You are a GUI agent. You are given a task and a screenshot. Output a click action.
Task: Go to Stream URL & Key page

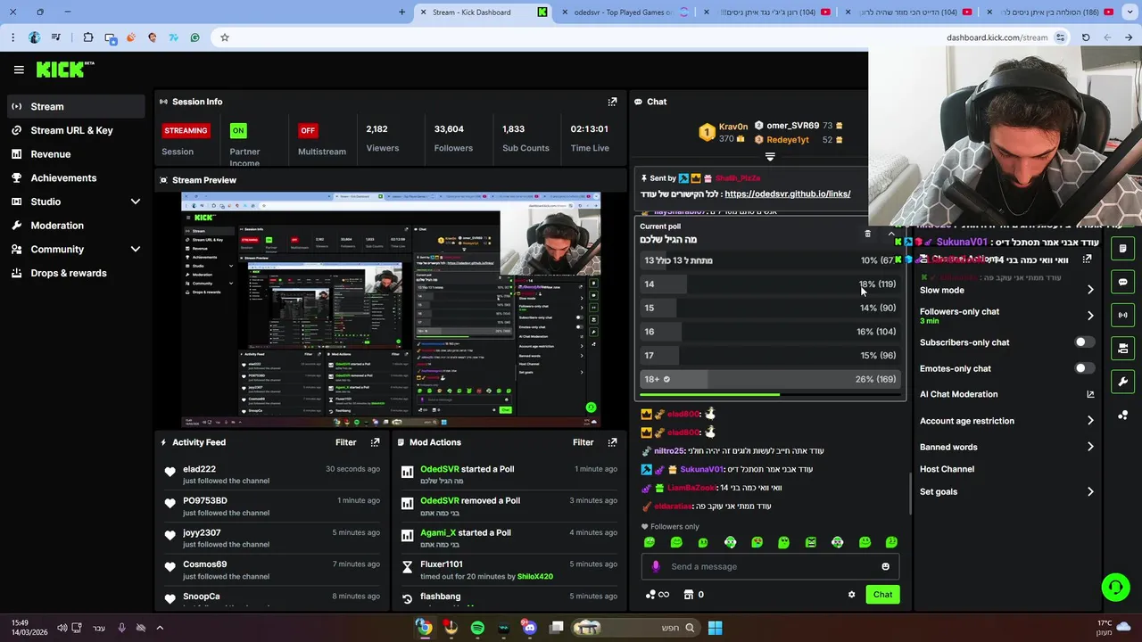tap(71, 130)
